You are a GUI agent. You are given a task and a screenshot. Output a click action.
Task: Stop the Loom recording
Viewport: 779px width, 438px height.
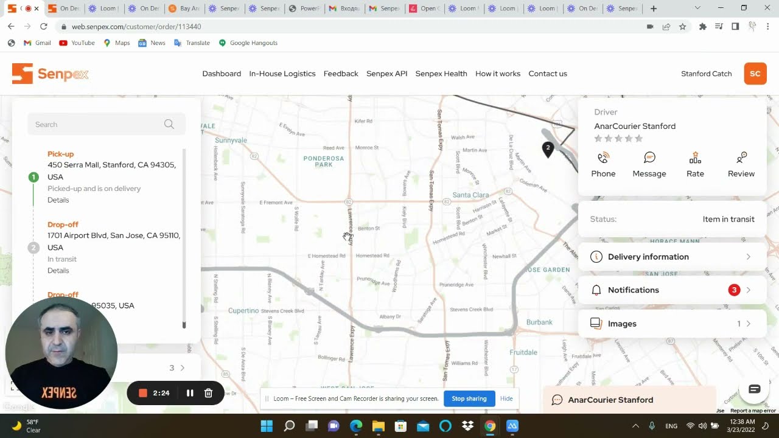click(x=143, y=393)
